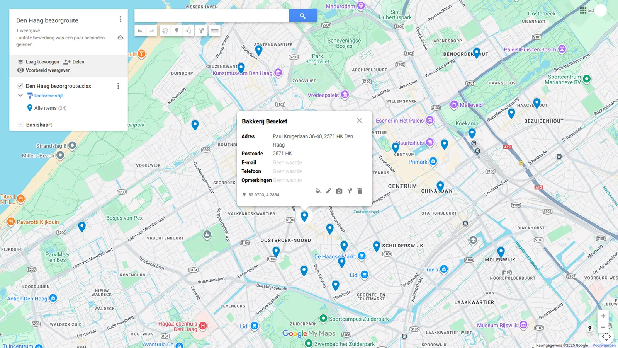Click the Undo arrow icon

tap(140, 31)
